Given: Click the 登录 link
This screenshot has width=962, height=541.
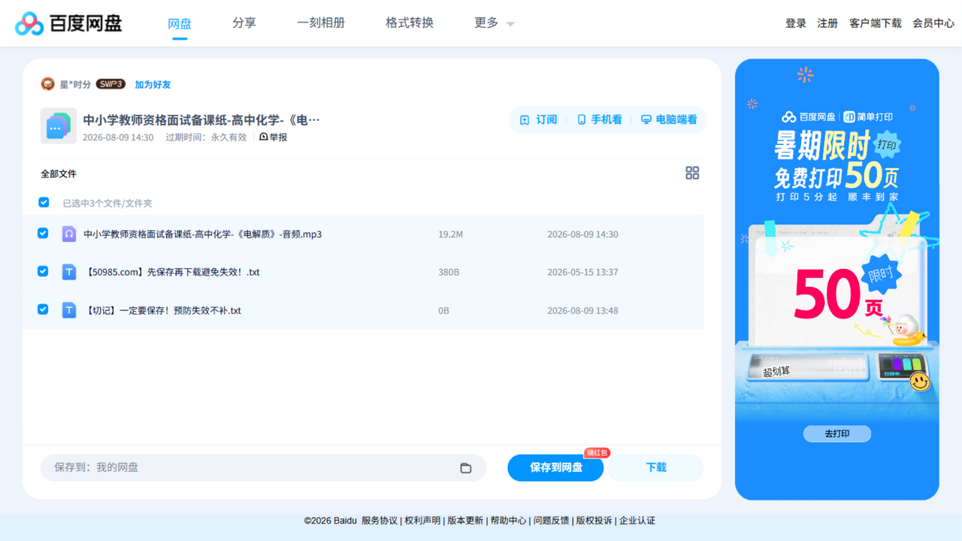Looking at the screenshot, I should click(x=796, y=23).
